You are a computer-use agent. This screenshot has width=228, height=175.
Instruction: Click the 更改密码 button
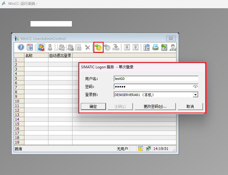coord(155,106)
